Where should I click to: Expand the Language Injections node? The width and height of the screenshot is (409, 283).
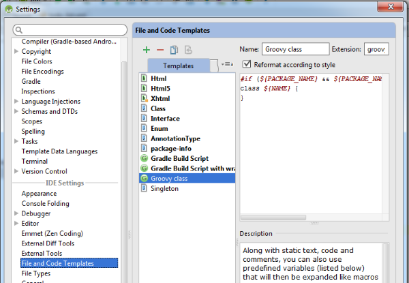pos(16,101)
